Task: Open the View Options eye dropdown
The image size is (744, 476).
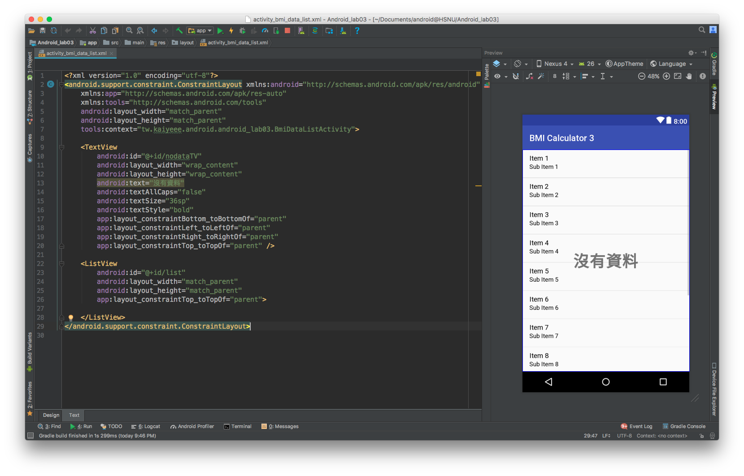Action: pyautogui.click(x=500, y=76)
